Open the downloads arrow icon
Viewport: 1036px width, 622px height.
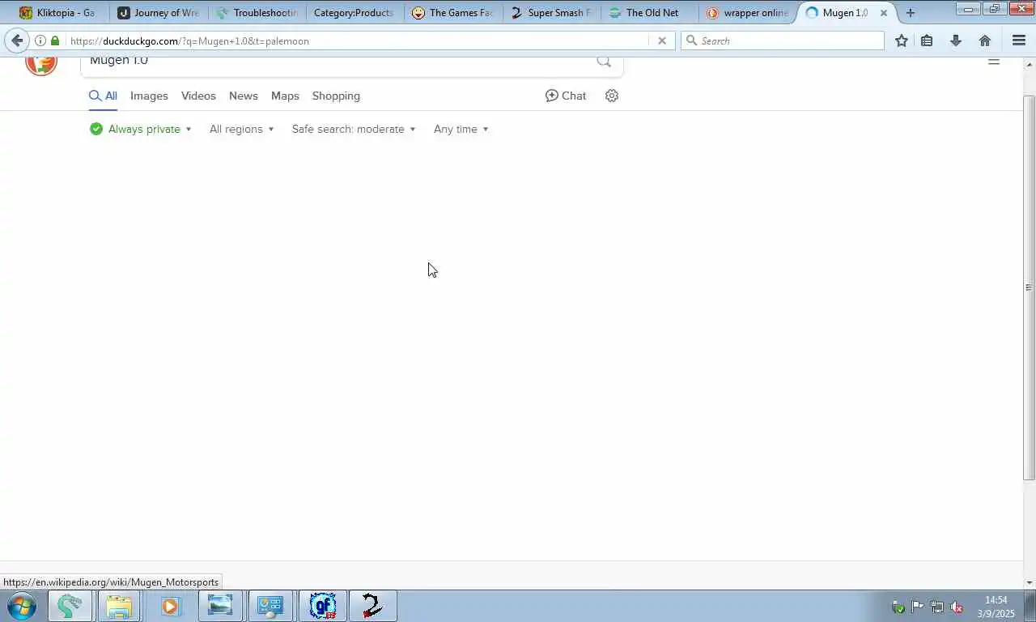[956, 40]
